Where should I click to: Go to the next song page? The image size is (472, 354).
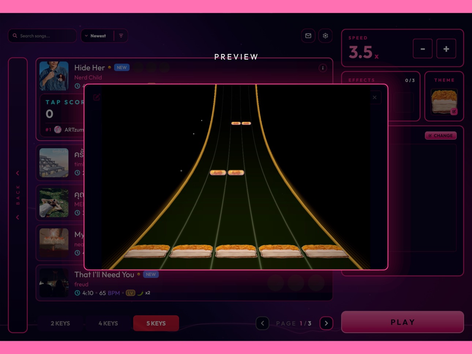(326, 323)
